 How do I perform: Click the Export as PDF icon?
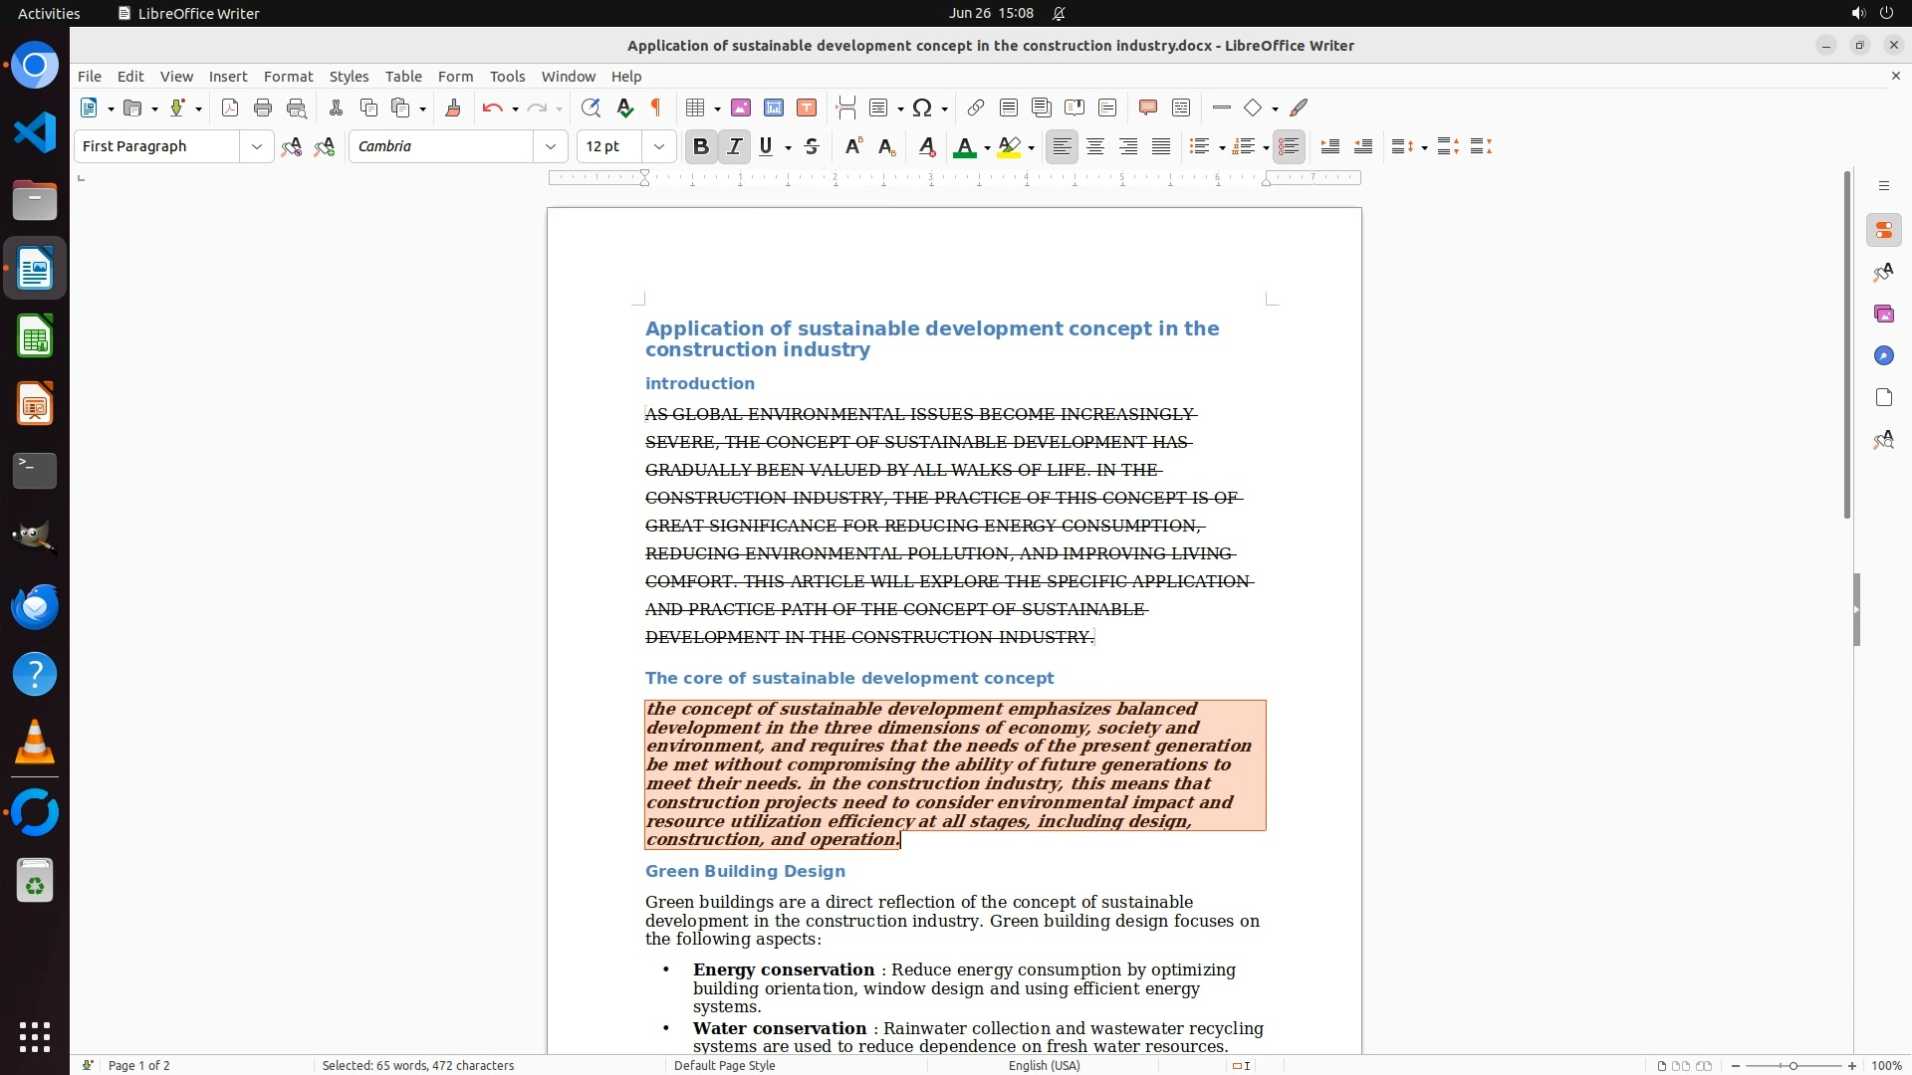[x=230, y=108]
